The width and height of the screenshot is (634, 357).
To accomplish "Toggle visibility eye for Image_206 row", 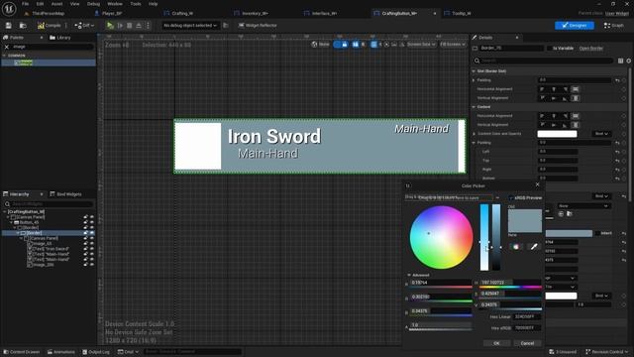I will pyautogui.click(x=92, y=265).
